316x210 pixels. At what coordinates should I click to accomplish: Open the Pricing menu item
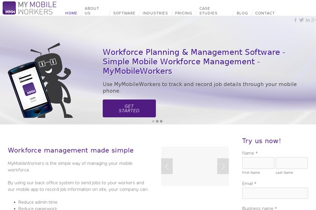184,13
